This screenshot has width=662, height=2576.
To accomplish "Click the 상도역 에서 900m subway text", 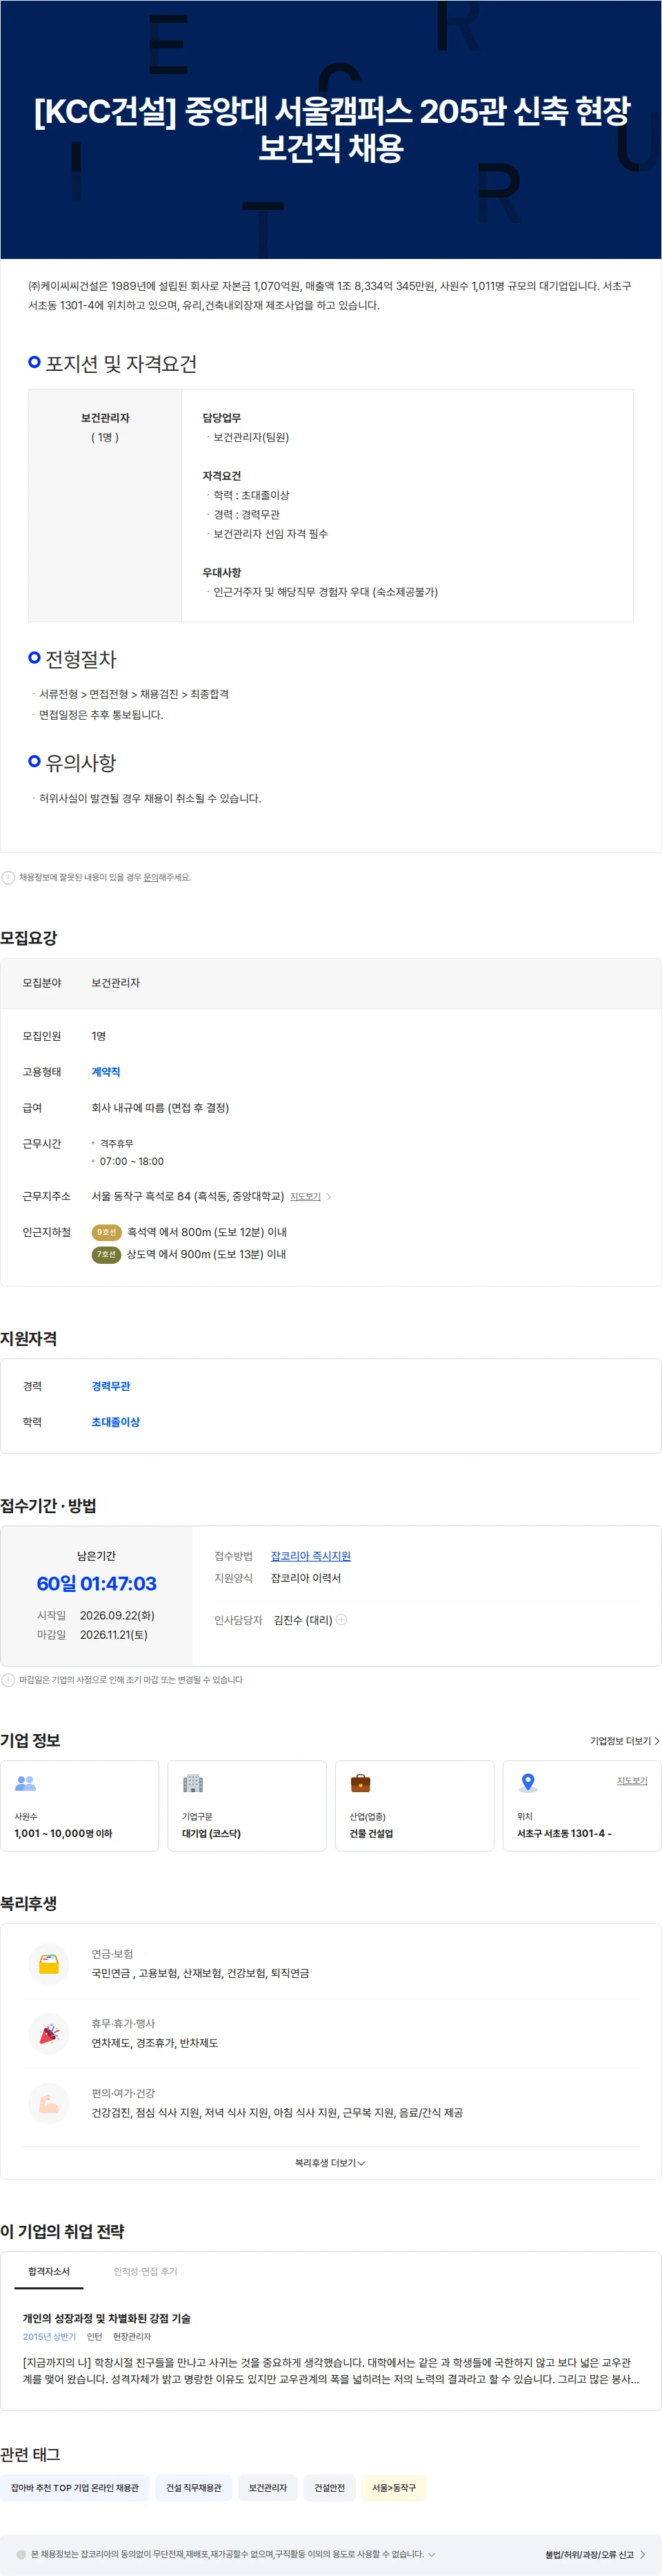I will coord(207,1254).
